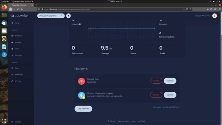The width and height of the screenshot is (222, 125).
Task: Click the Flutter android platform icon
Action: [x=82, y=95]
